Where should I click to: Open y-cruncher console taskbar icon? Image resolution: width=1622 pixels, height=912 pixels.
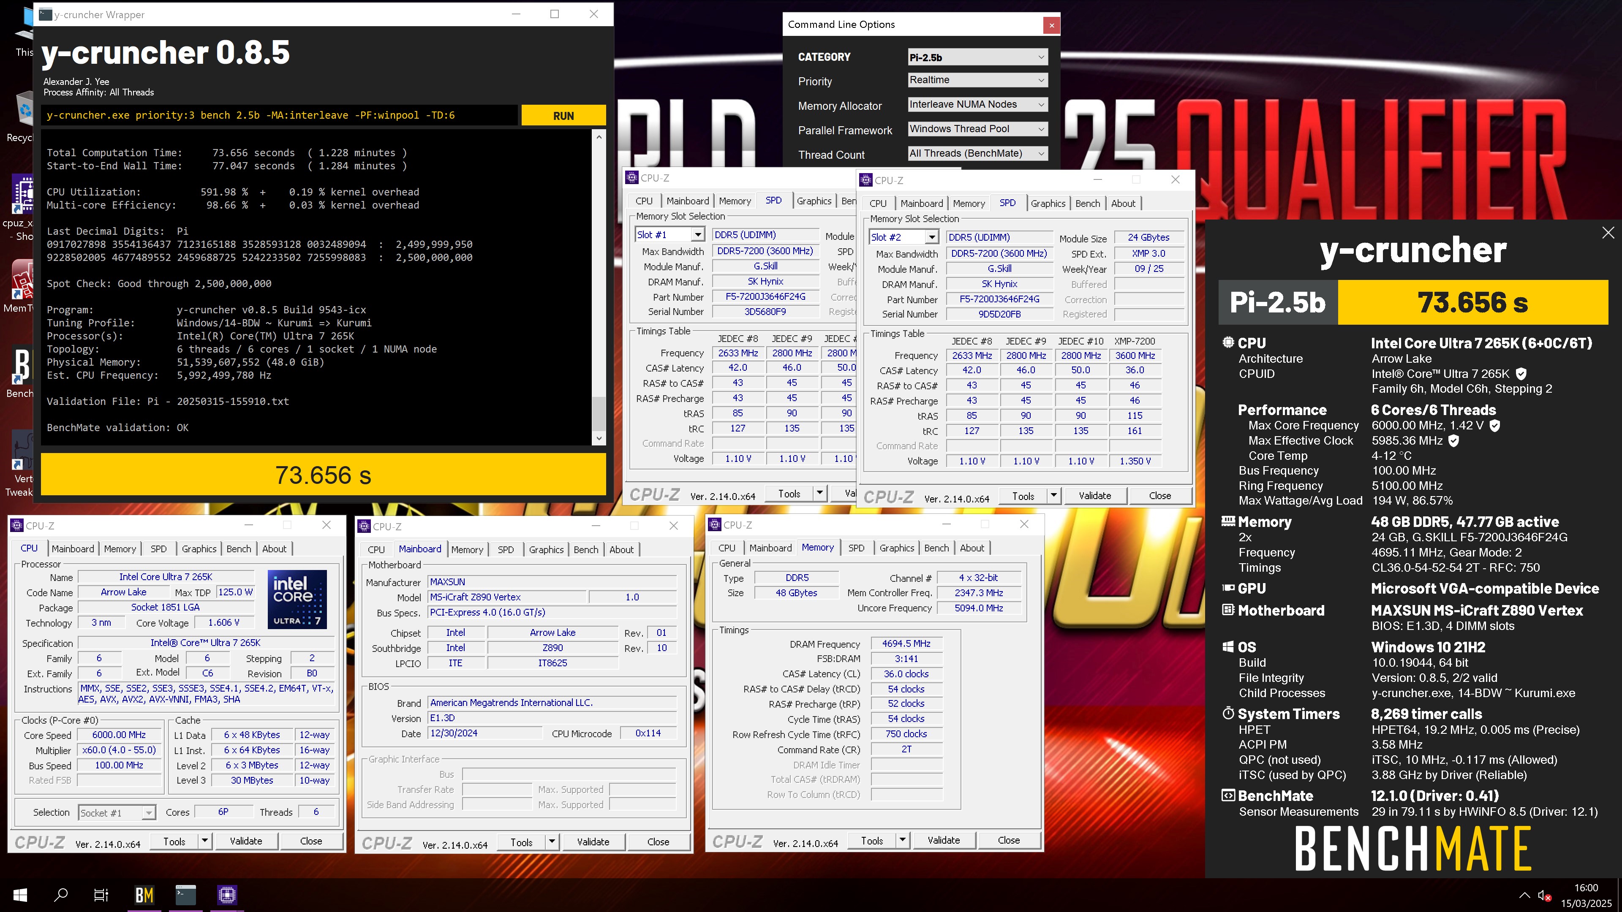tap(186, 894)
